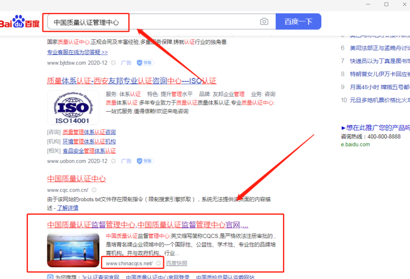Image resolution: width=410 pixels, height=279 pixels.
Task: Open 中国质量认证监督管理中心官网 result title
Action: [147, 225]
